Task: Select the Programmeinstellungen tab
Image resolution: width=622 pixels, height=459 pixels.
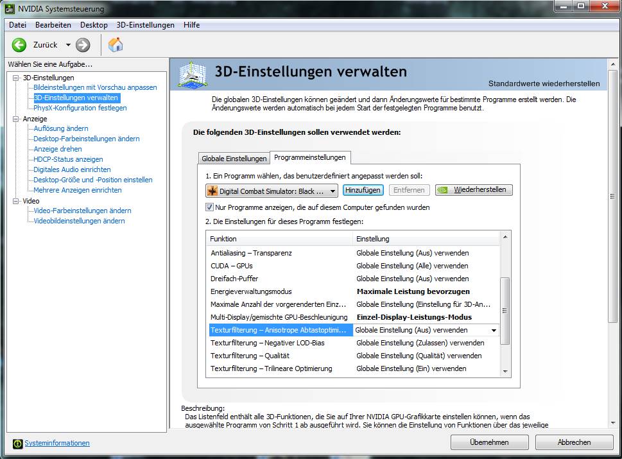Action: 310,157
